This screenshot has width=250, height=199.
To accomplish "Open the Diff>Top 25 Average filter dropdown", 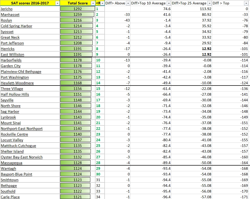I will [210, 3].
